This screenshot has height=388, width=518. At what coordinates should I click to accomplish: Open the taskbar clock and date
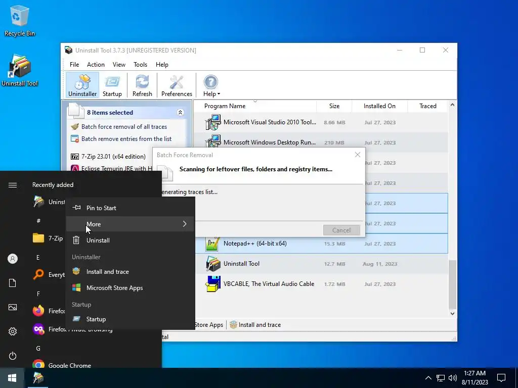click(474, 378)
